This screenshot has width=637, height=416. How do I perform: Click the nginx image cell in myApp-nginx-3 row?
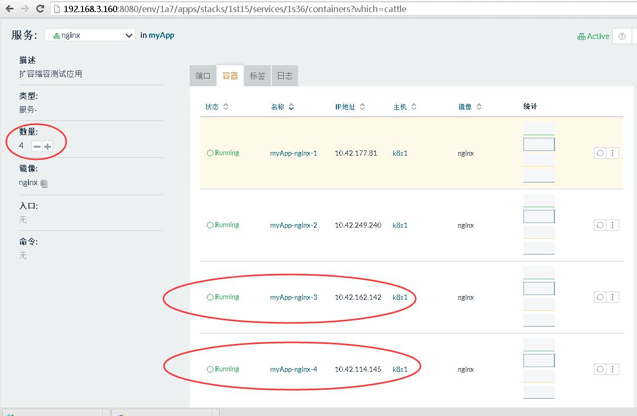[x=466, y=298]
